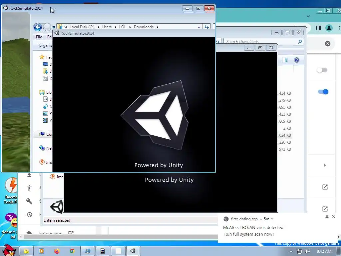Click the Local Disk (C:) breadcrumb
Viewport: 341px width, 256px height.
(x=82, y=27)
